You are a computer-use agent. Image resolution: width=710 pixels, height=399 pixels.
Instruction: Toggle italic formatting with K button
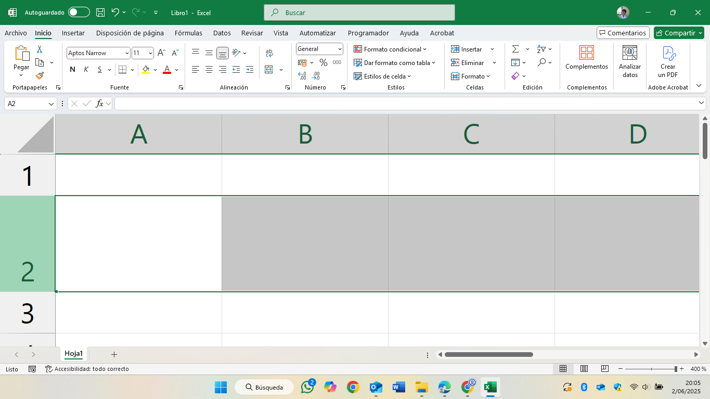click(x=86, y=69)
